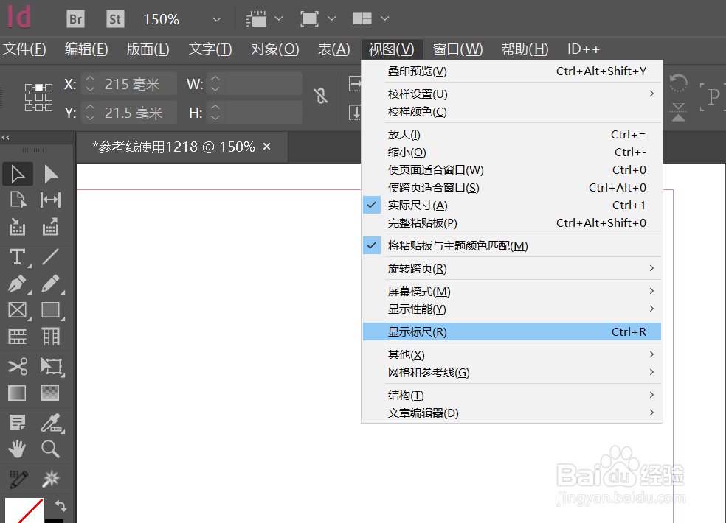Collapse tools panel with double-arrow
The height and width of the screenshot is (523, 726).
point(5,137)
